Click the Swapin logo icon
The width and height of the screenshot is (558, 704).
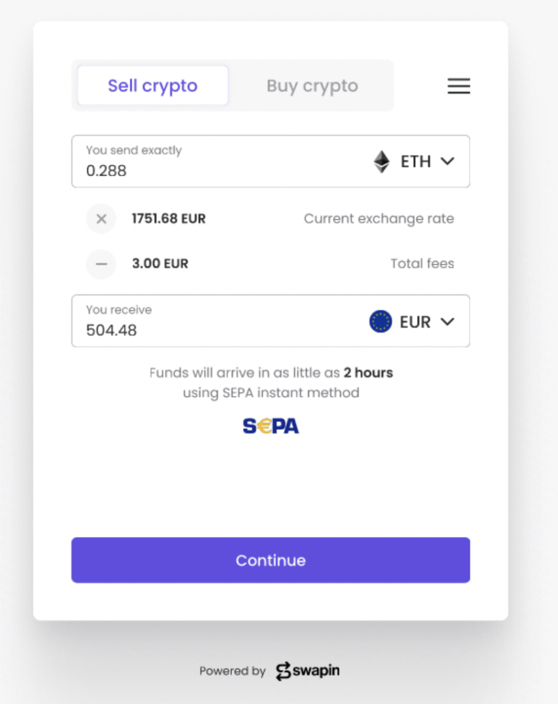(283, 671)
